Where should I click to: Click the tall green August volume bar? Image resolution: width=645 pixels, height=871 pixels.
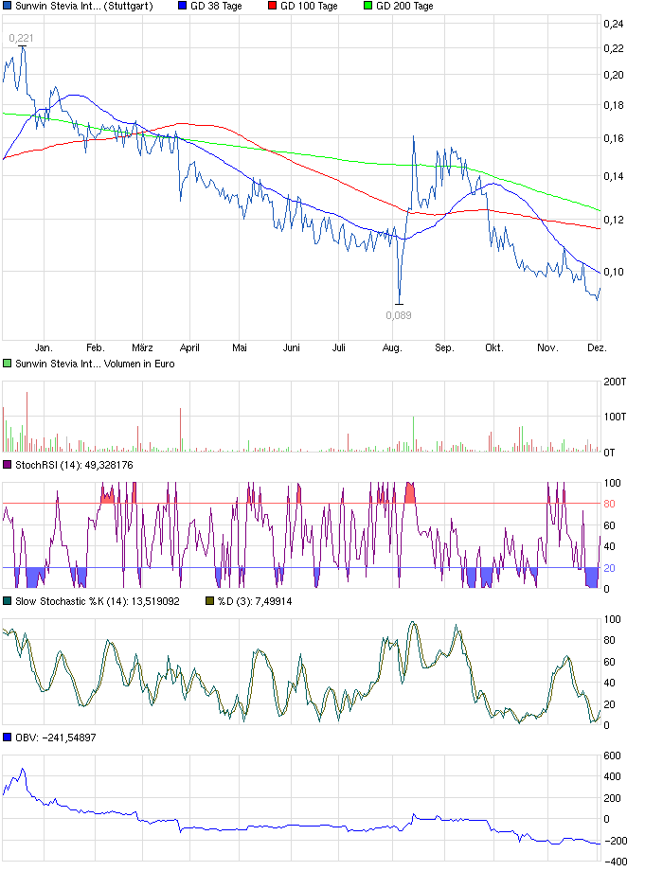[x=413, y=434]
